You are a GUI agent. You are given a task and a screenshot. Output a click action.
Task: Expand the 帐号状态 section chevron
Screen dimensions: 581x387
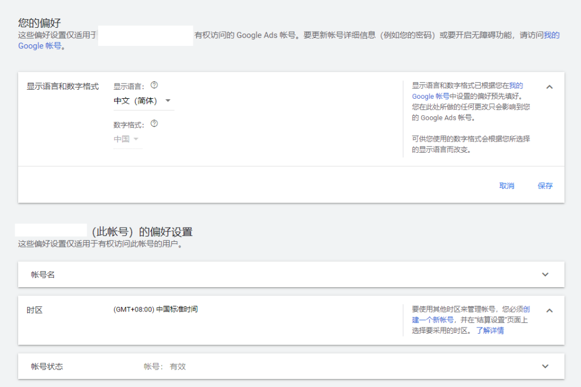[x=545, y=367]
